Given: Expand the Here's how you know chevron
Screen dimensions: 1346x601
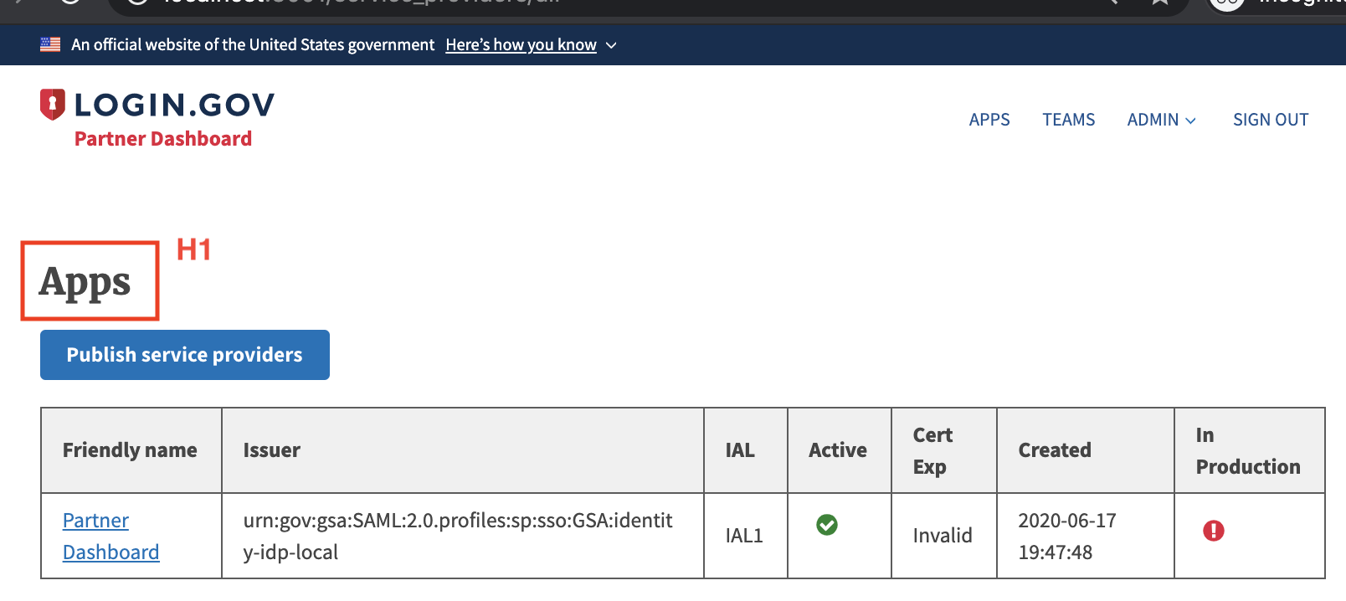Looking at the screenshot, I should [611, 45].
